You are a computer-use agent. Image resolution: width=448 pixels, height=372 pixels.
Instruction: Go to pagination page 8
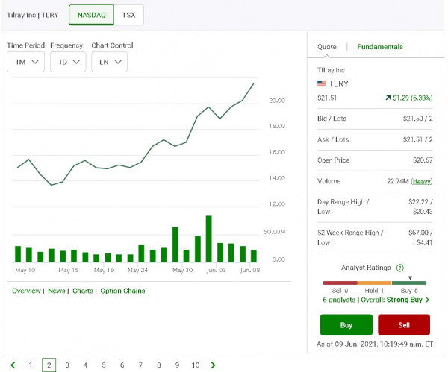[159, 365]
